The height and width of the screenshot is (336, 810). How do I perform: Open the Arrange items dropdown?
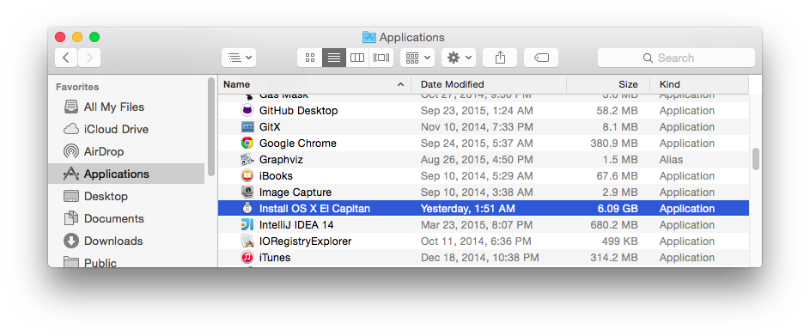click(x=417, y=58)
